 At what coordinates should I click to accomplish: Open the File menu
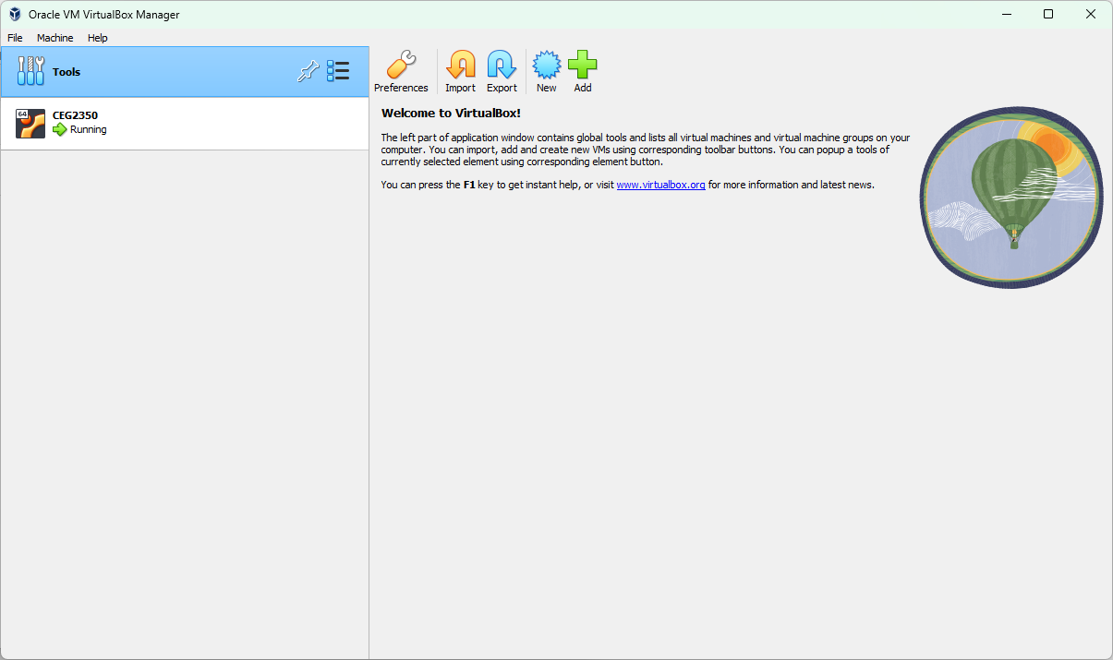(x=15, y=38)
